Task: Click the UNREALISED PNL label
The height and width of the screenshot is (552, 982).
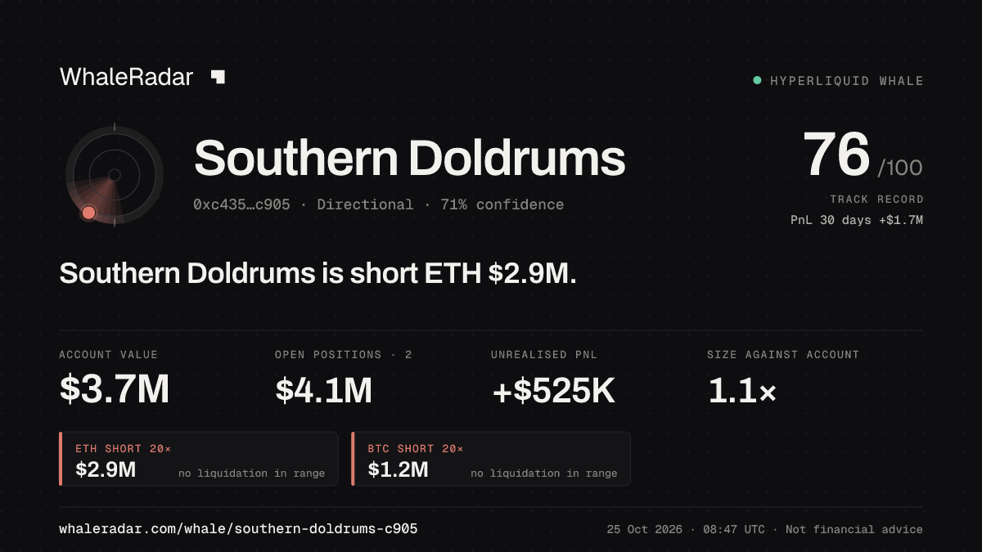Action: 543,354
